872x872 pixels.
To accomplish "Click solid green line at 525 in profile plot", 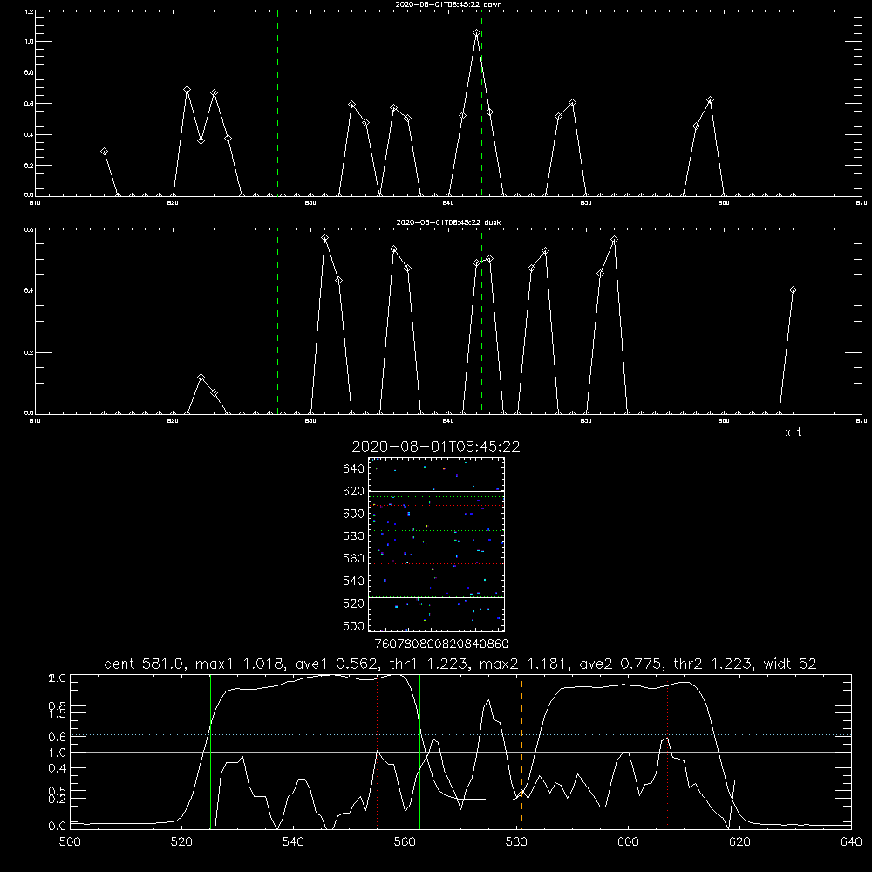I will [211, 751].
